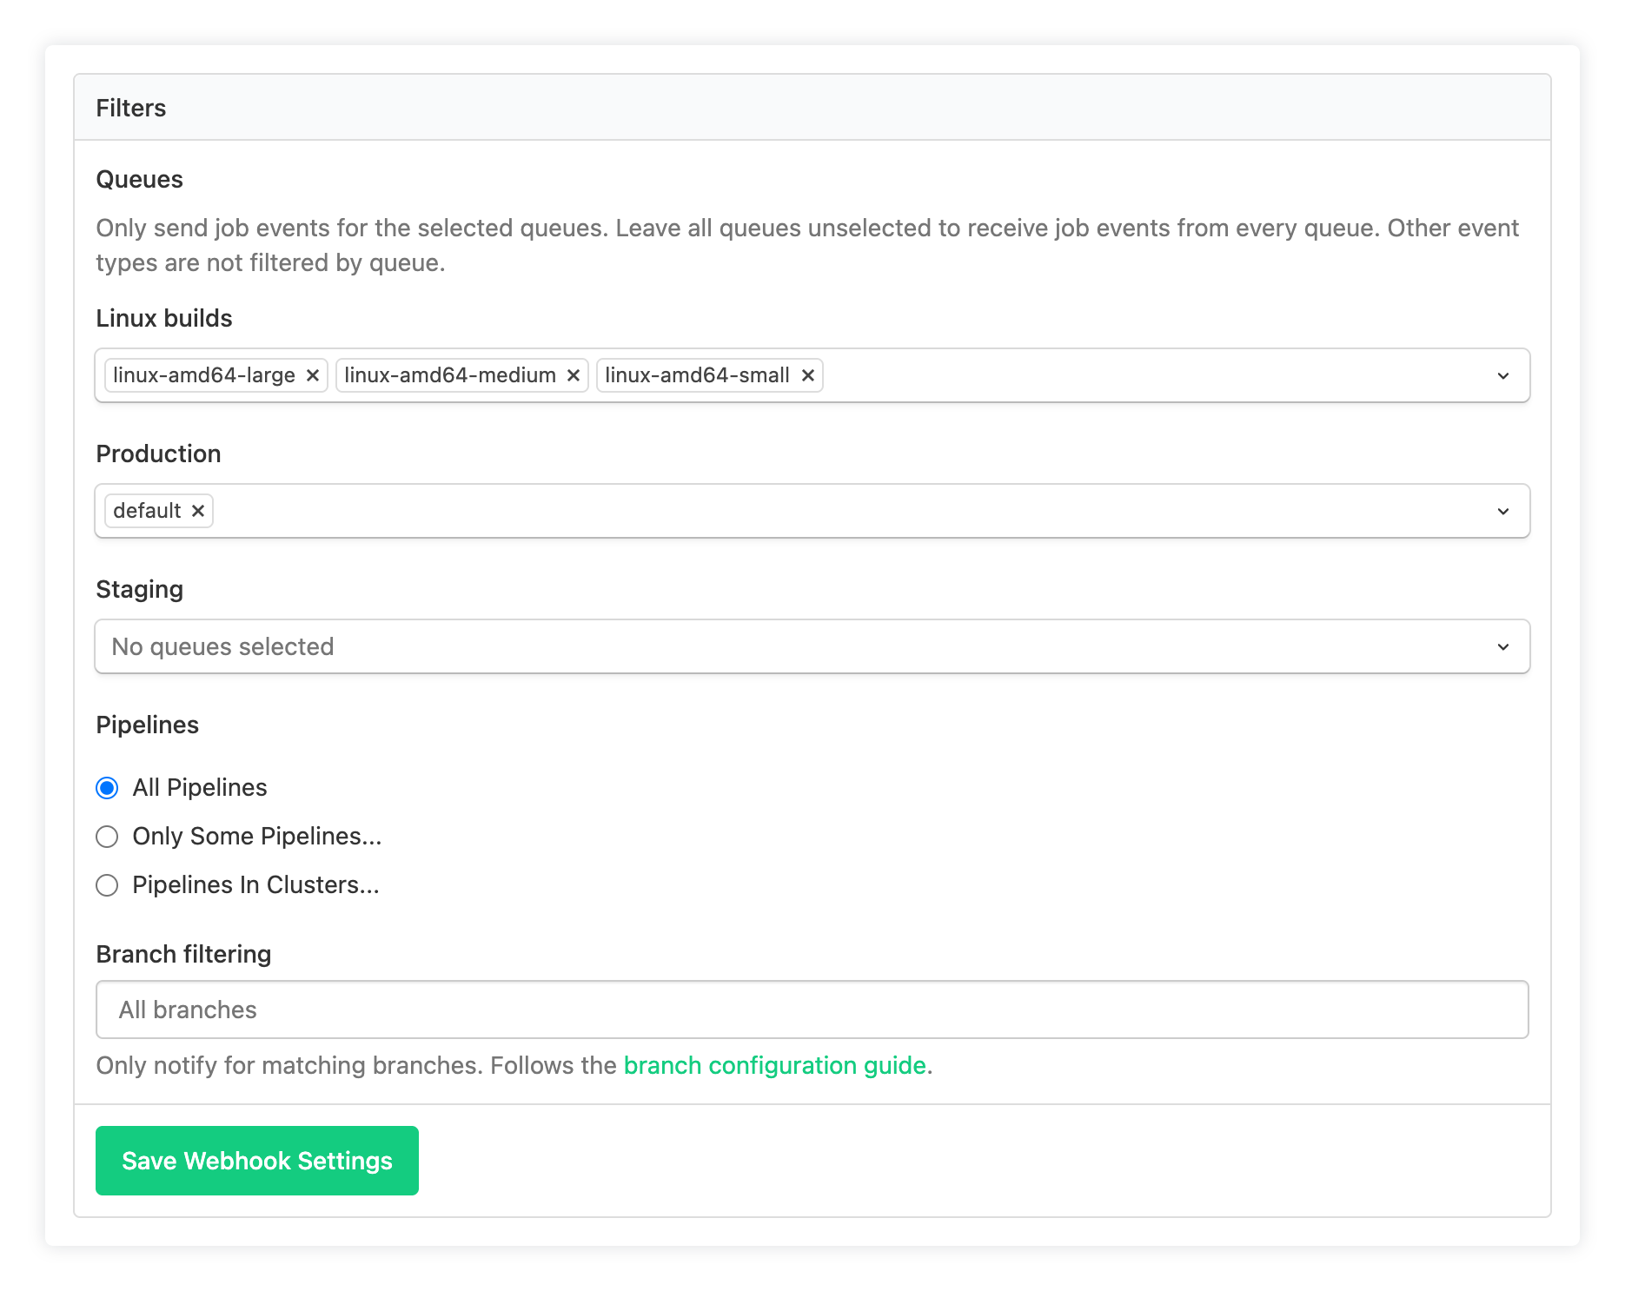The width and height of the screenshot is (1625, 1291).
Task: Click the default tag text in Production
Action: pos(147,511)
